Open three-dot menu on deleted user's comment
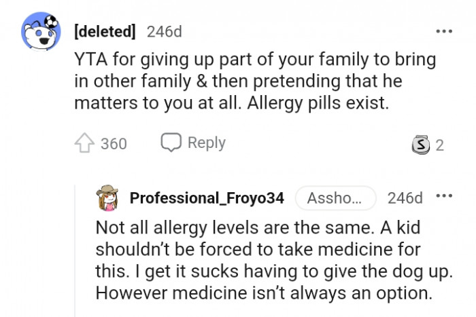The height and width of the screenshot is (317, 476). pyautogui.click(x=444, y=31)
